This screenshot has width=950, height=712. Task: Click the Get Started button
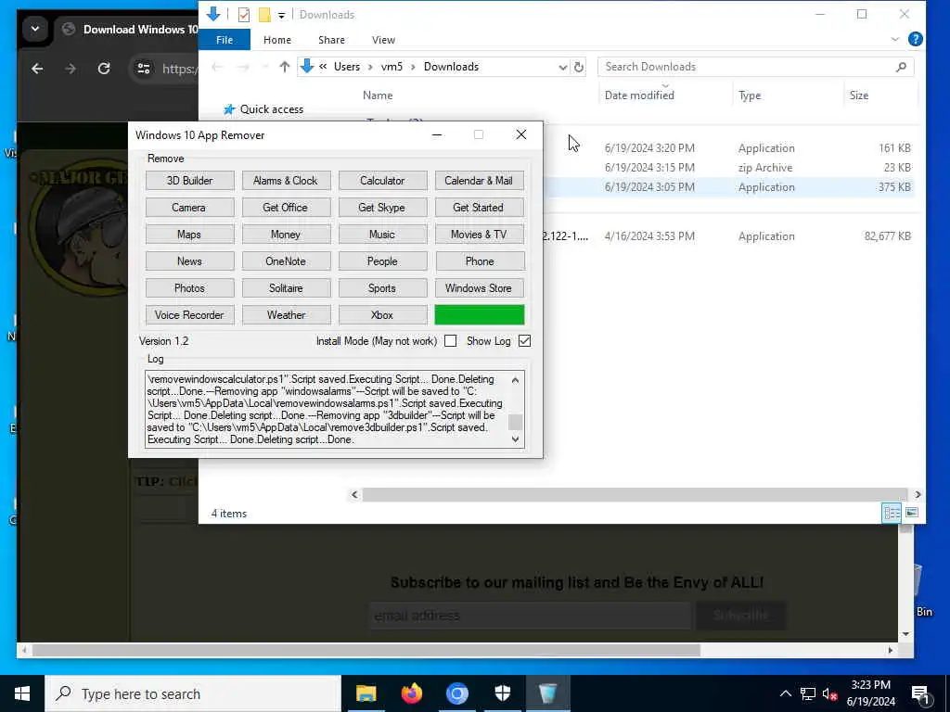479,207
